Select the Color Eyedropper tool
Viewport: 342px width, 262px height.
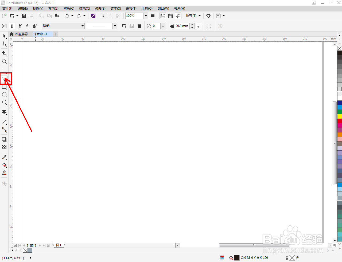coord(4,157)
